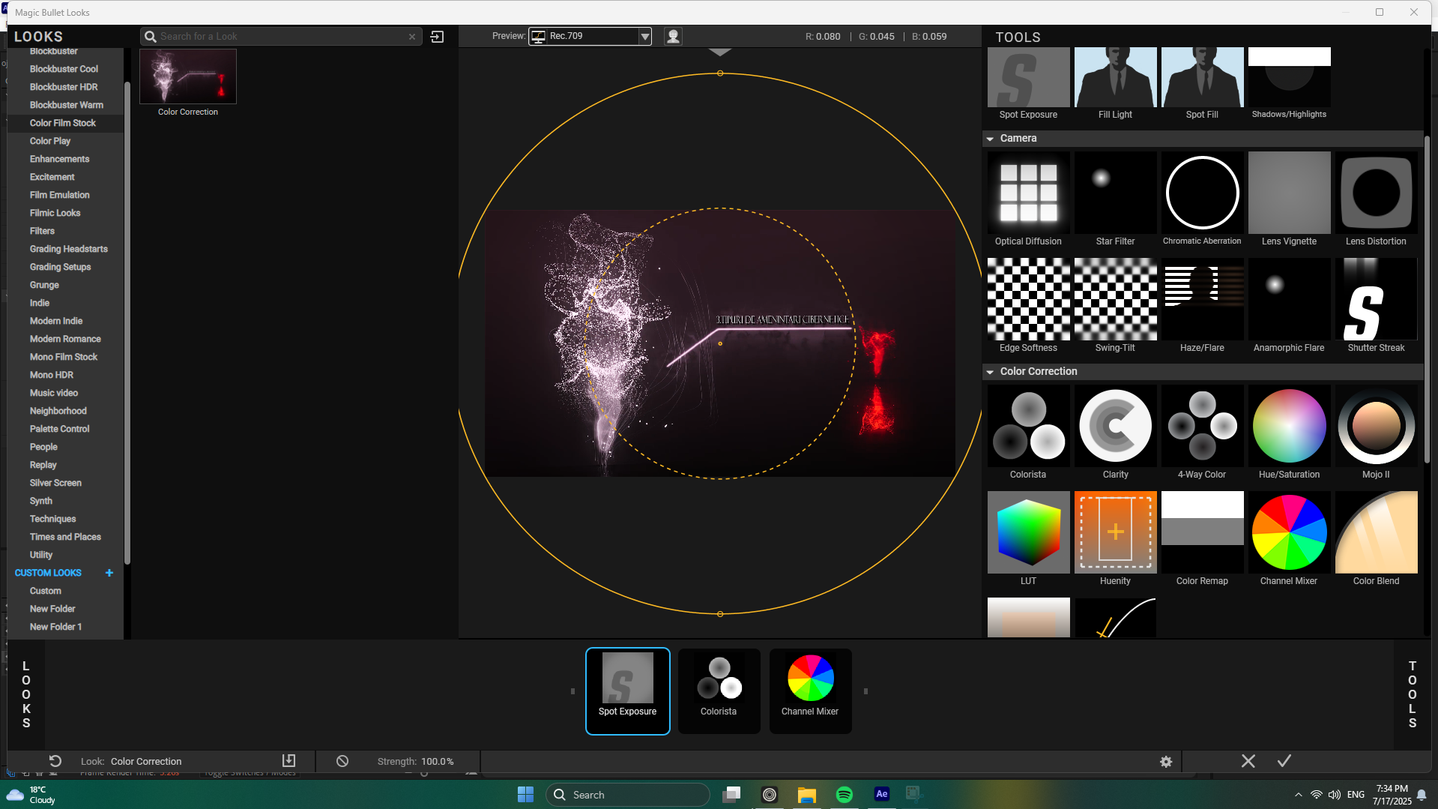The image size is (1438, 809).
Task: Cancel changes with the X button
Action: 1248,761
